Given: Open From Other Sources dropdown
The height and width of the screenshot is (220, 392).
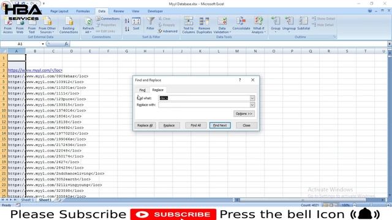Looking at the screenshot, I should coord(47,26).
